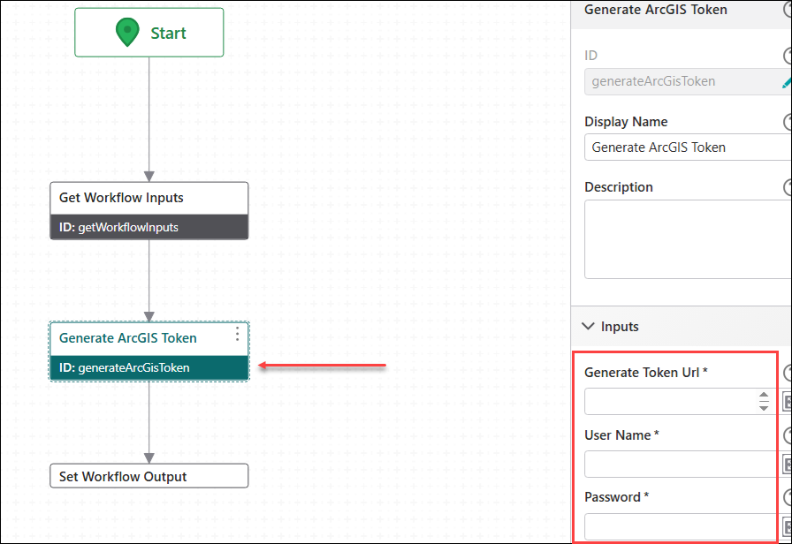
Task: Click the pencil edit icon beside the ID field
Action: [x=787, y=81]
